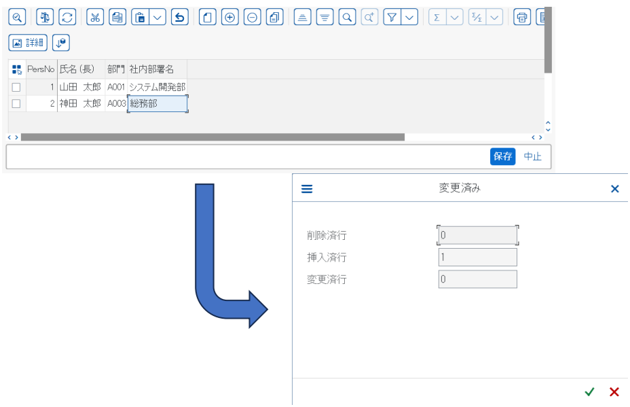
Task: Select the 氏名 (長) column header
Action: coord(81,69)
